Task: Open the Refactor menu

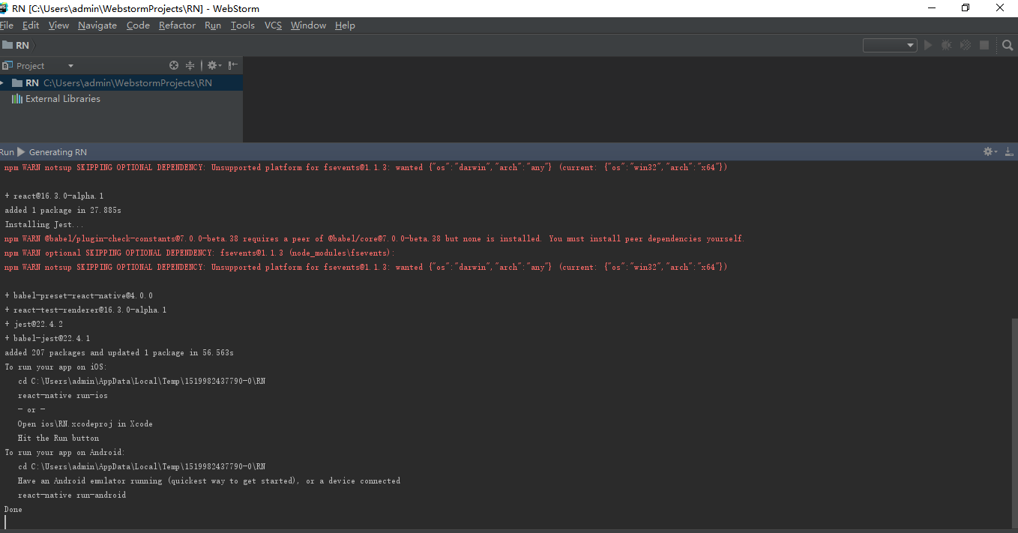Action: point(177,25)
